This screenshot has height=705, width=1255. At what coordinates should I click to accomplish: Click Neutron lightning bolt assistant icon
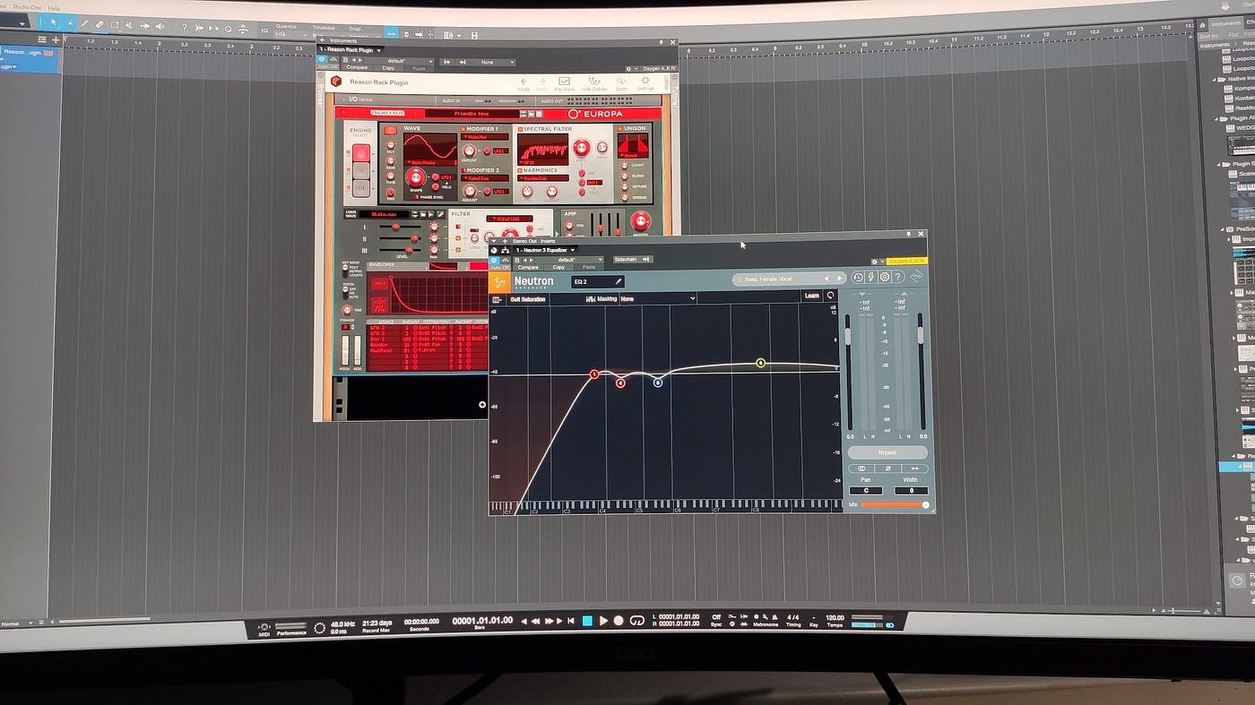click(x=870, y=277)
